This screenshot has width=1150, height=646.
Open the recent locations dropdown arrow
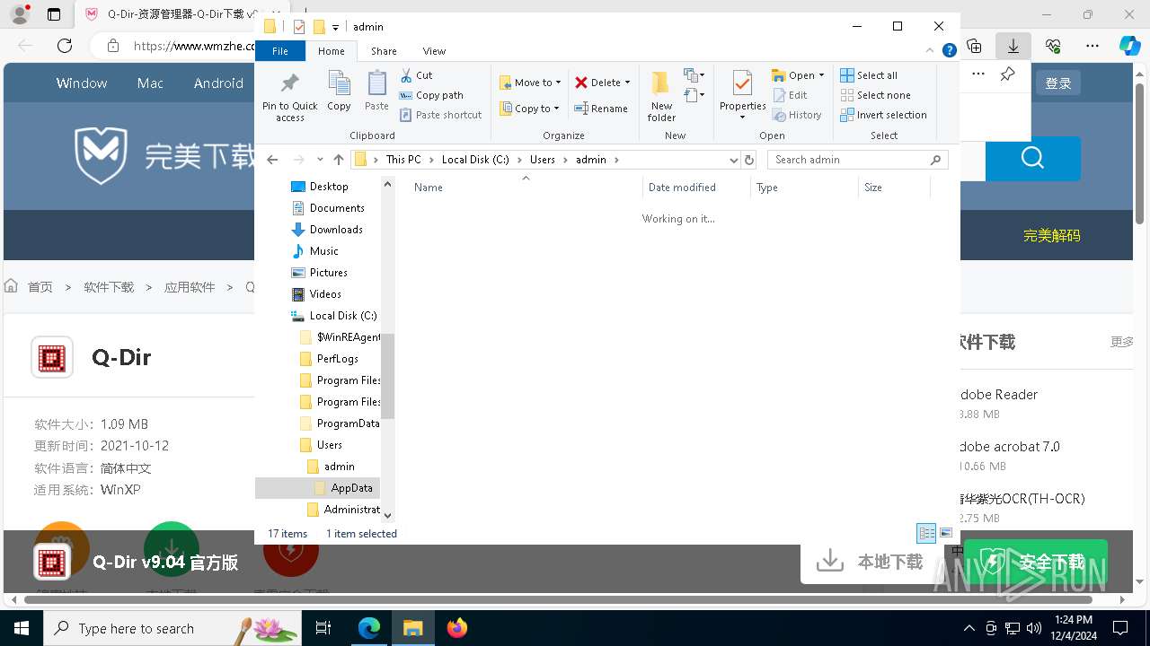click(320, 160)
